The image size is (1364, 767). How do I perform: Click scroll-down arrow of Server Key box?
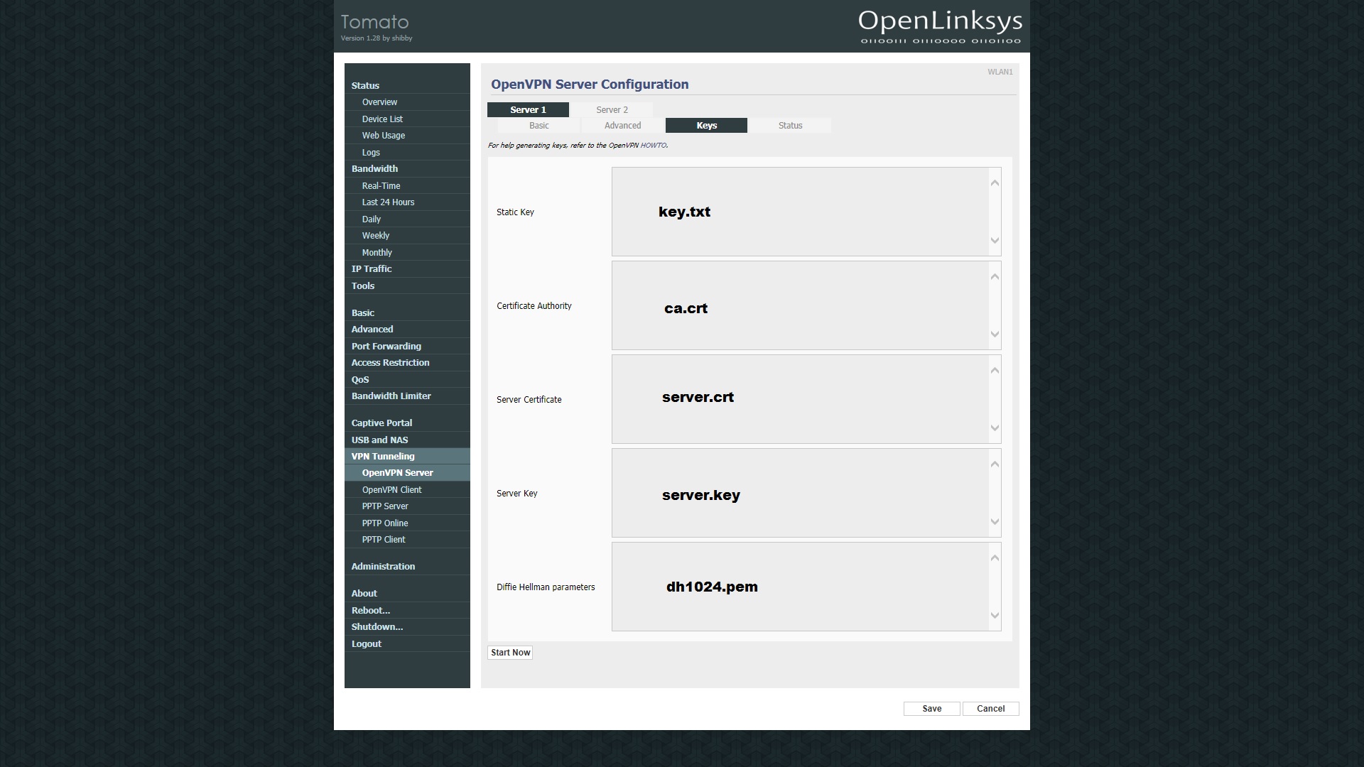click(x=995, y=522)
